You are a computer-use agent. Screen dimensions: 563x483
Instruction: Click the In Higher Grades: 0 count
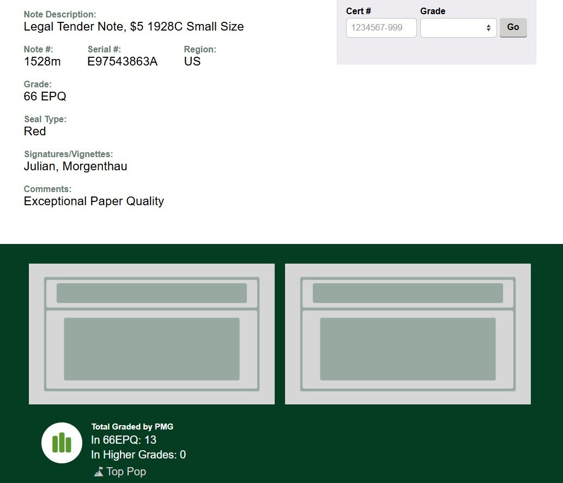pos(138,455)
